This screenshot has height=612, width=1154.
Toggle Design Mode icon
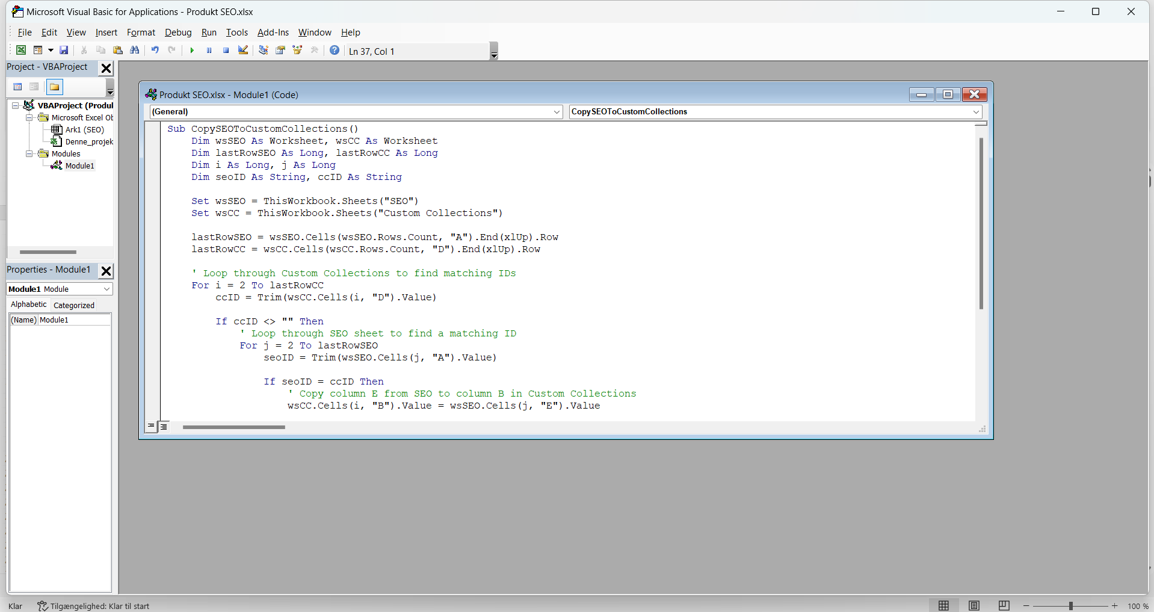[x=243, y=51]
